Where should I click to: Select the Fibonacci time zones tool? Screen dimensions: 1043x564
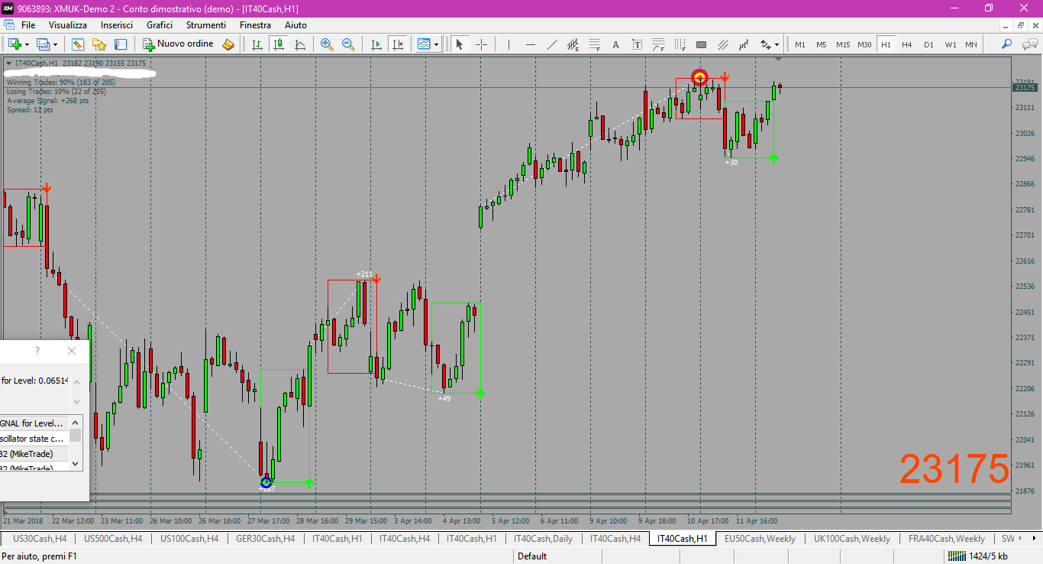[x=680, y=44]
